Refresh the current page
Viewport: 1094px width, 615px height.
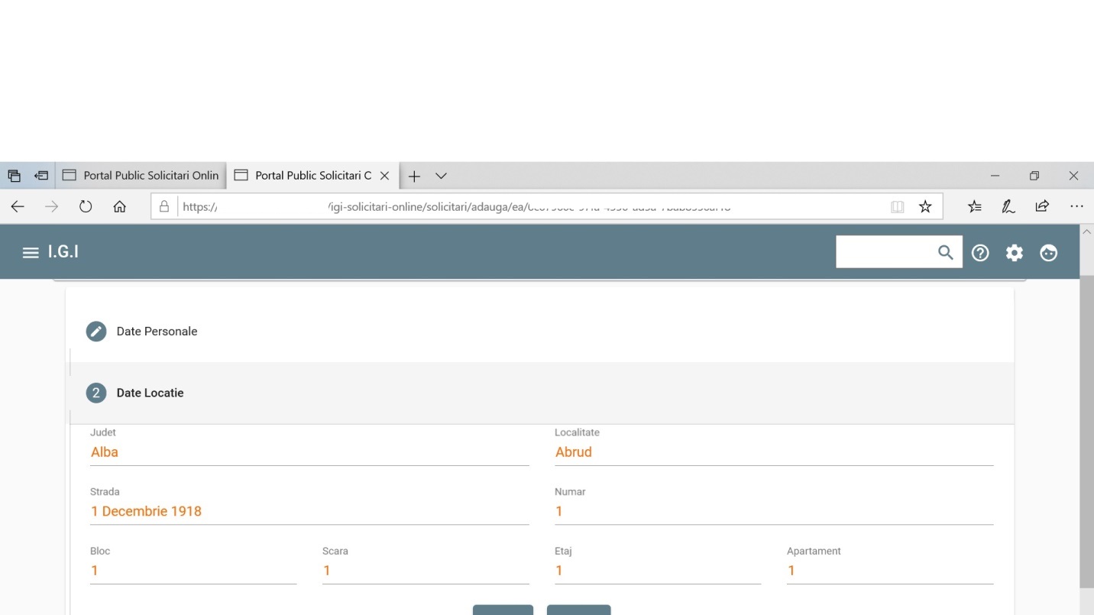pyautogui.click(x=86, y=206)
